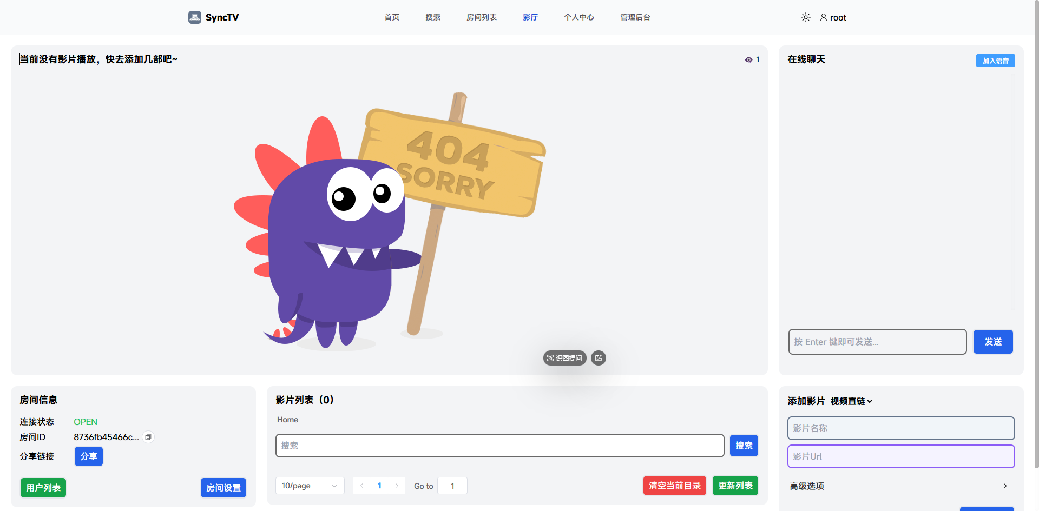Focus the 影片名称 movie name field

pyautogui.click(x=901, y=428)
